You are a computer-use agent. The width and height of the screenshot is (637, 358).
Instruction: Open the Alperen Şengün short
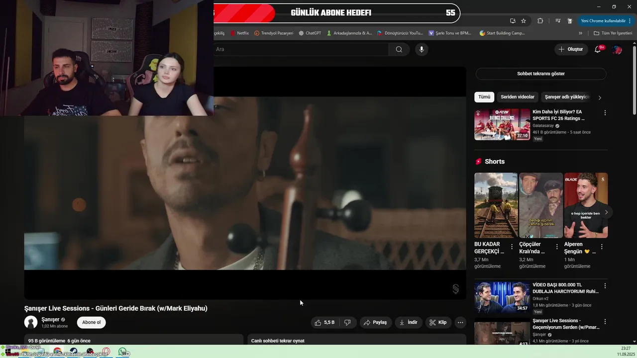click(x=586, y=205)
